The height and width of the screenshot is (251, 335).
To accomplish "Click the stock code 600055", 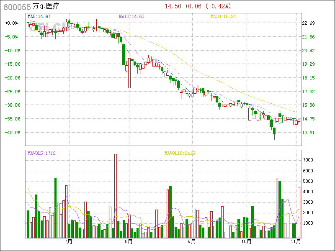I will pos(16,6).
